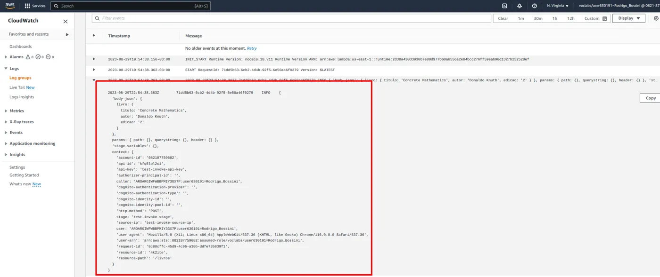Open the Services grid menu
Screen dimensions: 660x277
[x=35, y=6]
